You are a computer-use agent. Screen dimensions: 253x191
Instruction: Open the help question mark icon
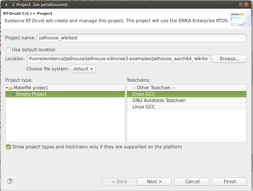click(10, 181)
